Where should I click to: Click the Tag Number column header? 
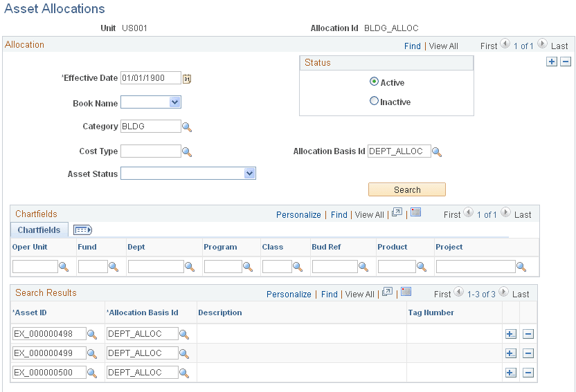point(431,312)
